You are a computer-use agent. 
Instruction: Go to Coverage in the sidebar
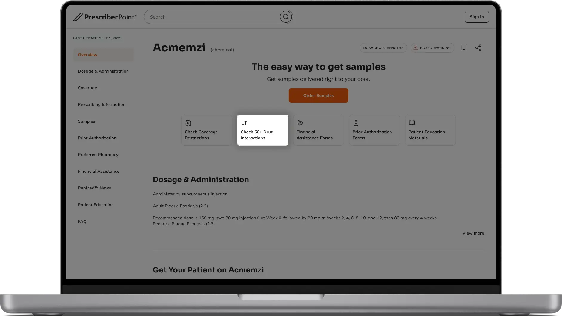point(87,88)
